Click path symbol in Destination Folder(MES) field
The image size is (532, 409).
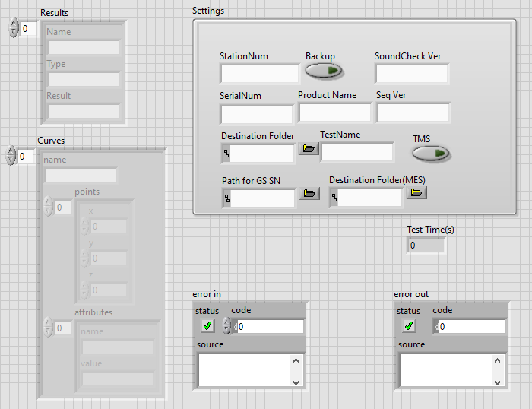click(334, 199)
